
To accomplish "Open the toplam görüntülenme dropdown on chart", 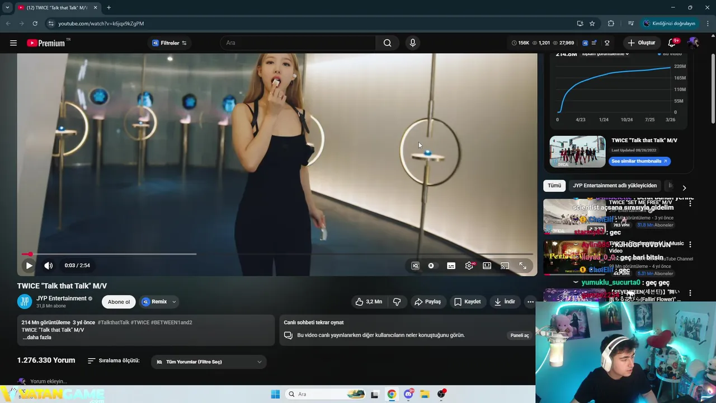I will [606, 54].
